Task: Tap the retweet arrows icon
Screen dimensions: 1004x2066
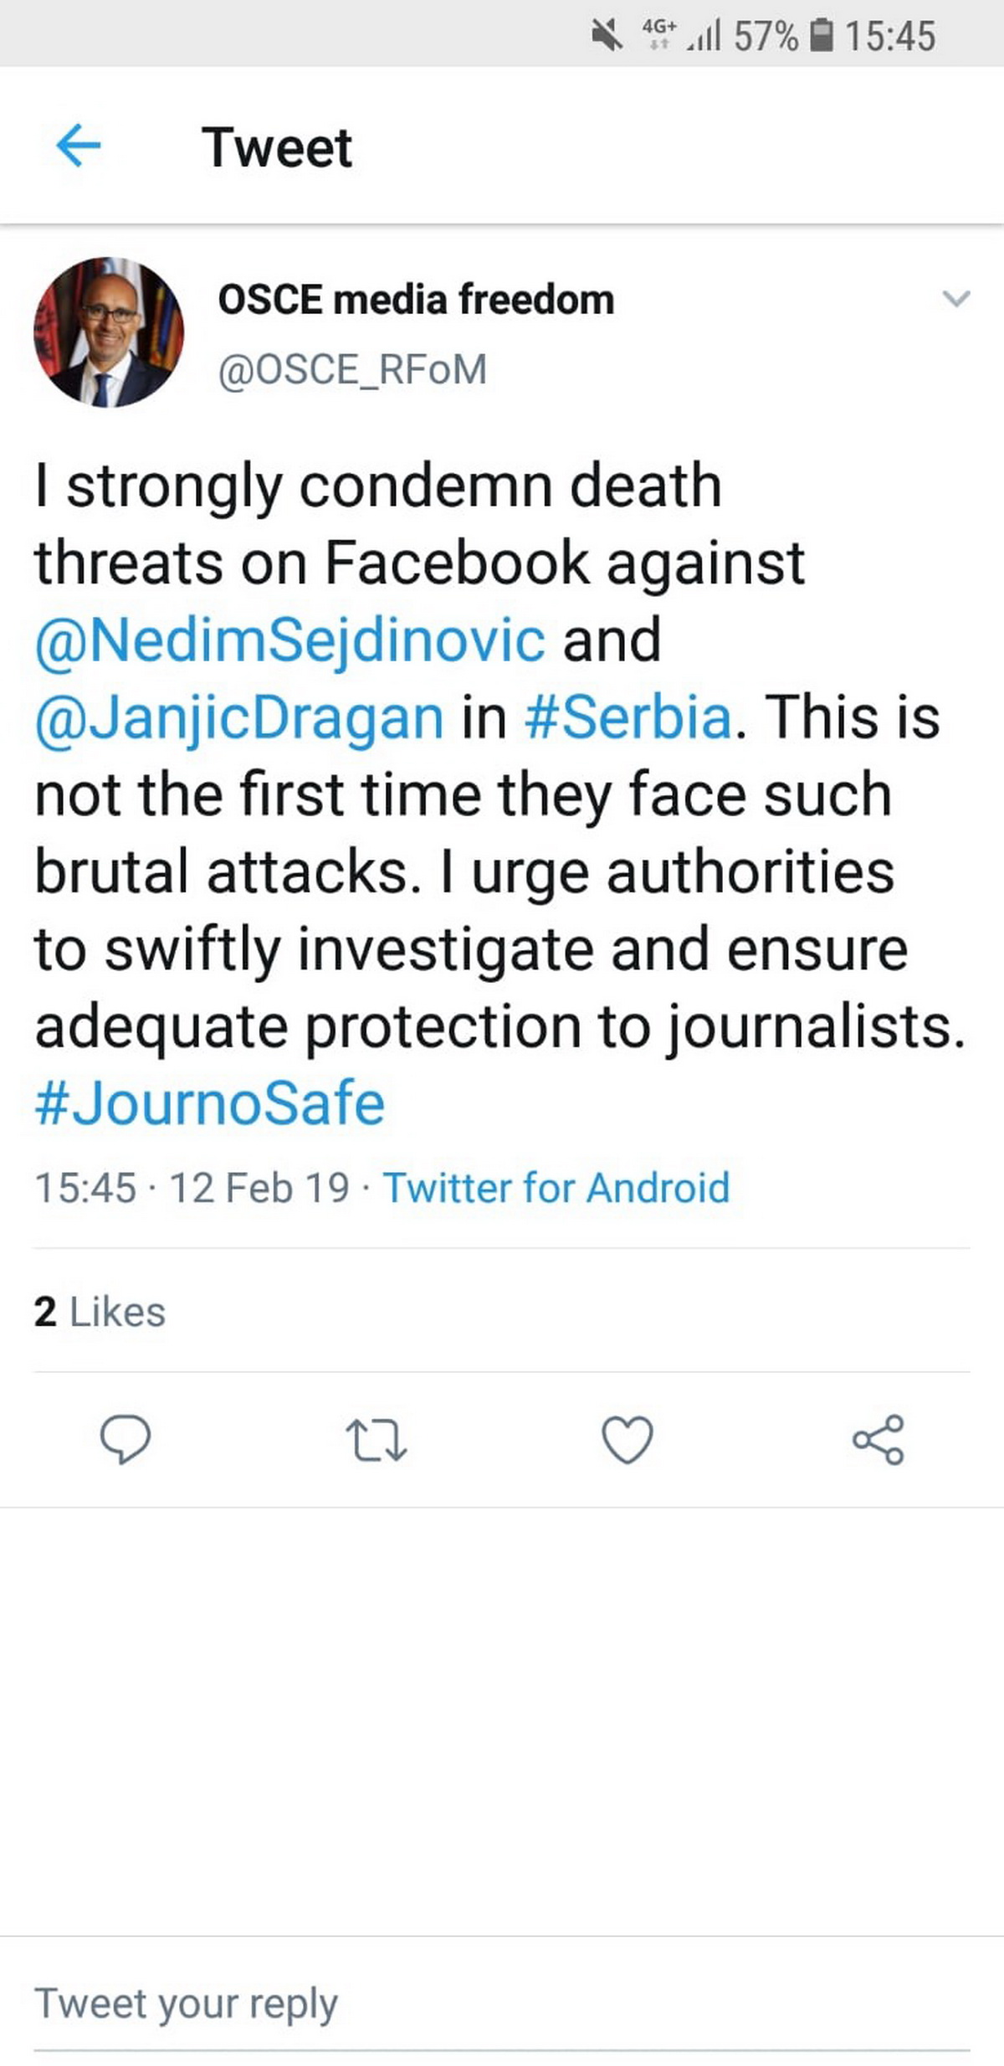Action: coord(376,1439)
